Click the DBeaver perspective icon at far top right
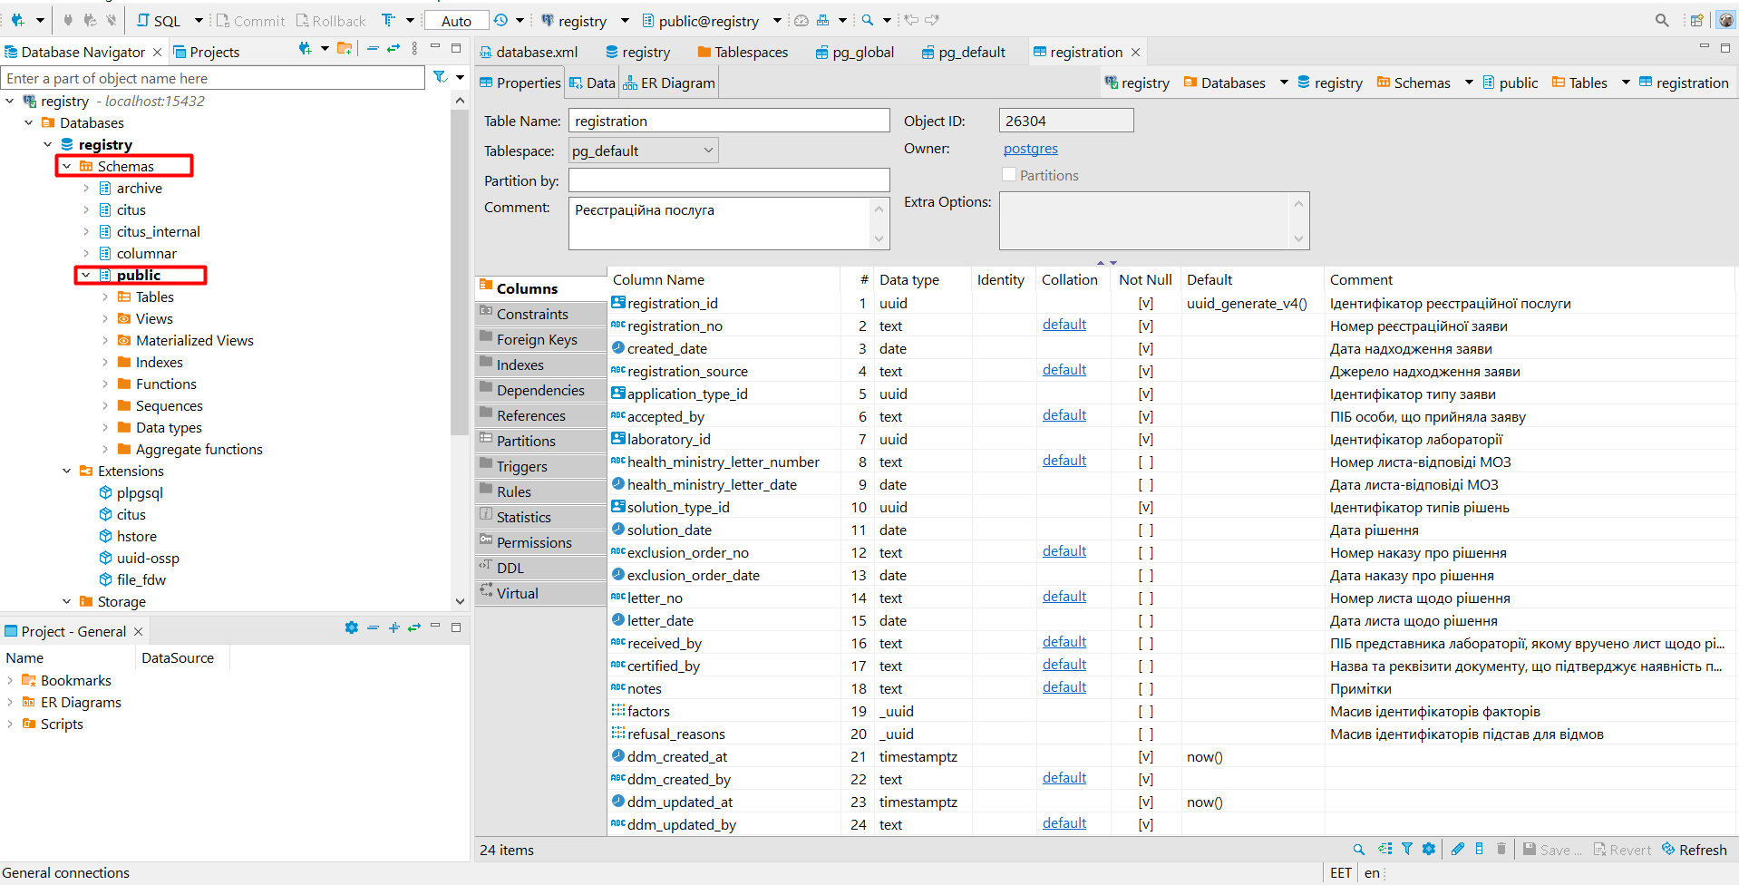Viewport: 1739px width, 885px height. tap(1725, 20)
